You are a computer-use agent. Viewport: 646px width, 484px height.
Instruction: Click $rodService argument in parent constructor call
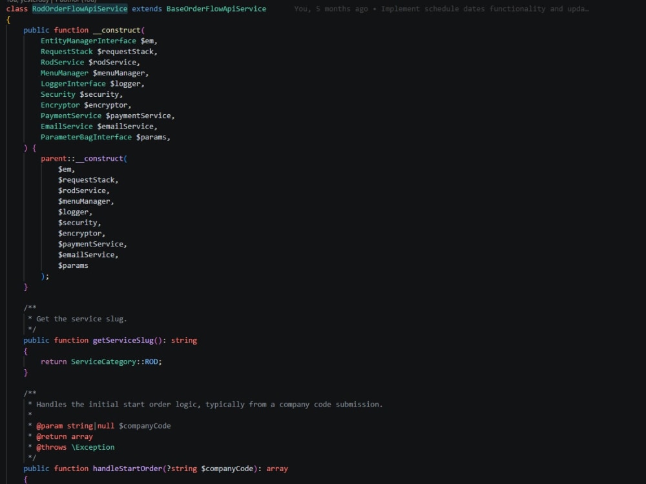coord(83,190)
